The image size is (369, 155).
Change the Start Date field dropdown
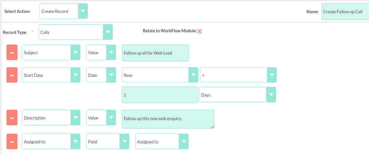[51, 75]
